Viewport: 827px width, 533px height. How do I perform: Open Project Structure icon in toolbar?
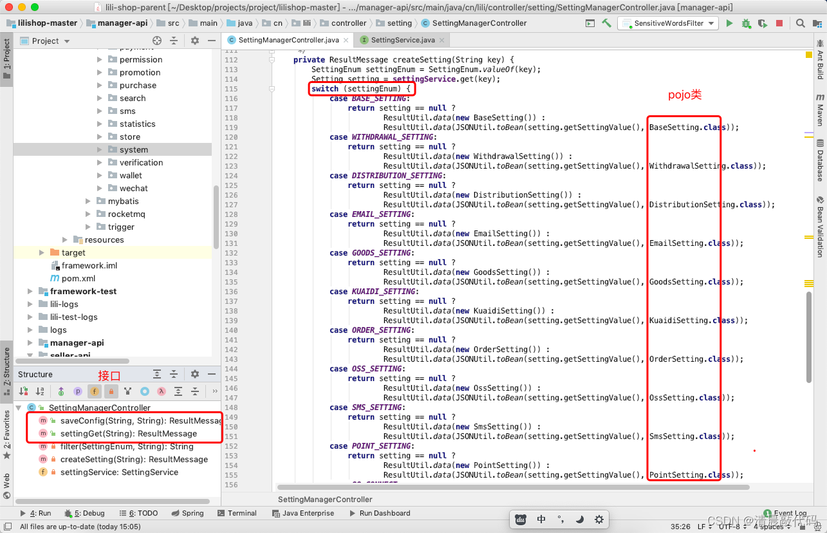tap(817, 23)
